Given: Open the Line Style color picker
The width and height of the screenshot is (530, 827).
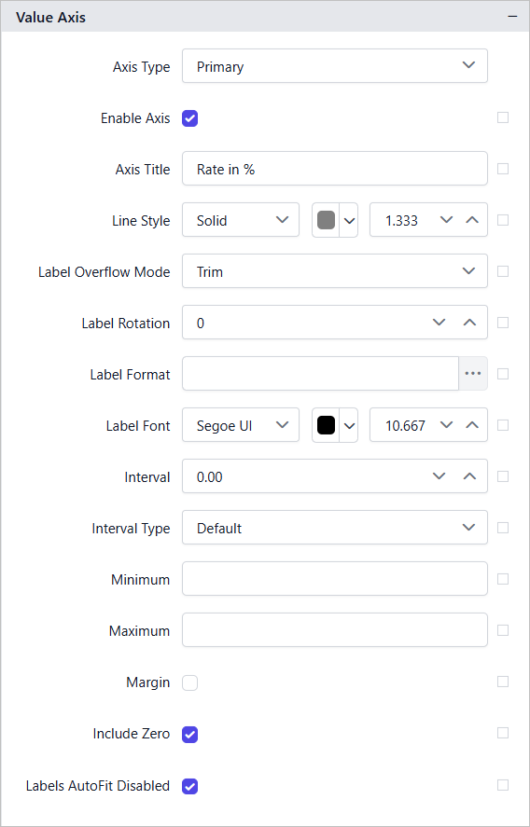Looking at the screenshot, I should 335,220.
